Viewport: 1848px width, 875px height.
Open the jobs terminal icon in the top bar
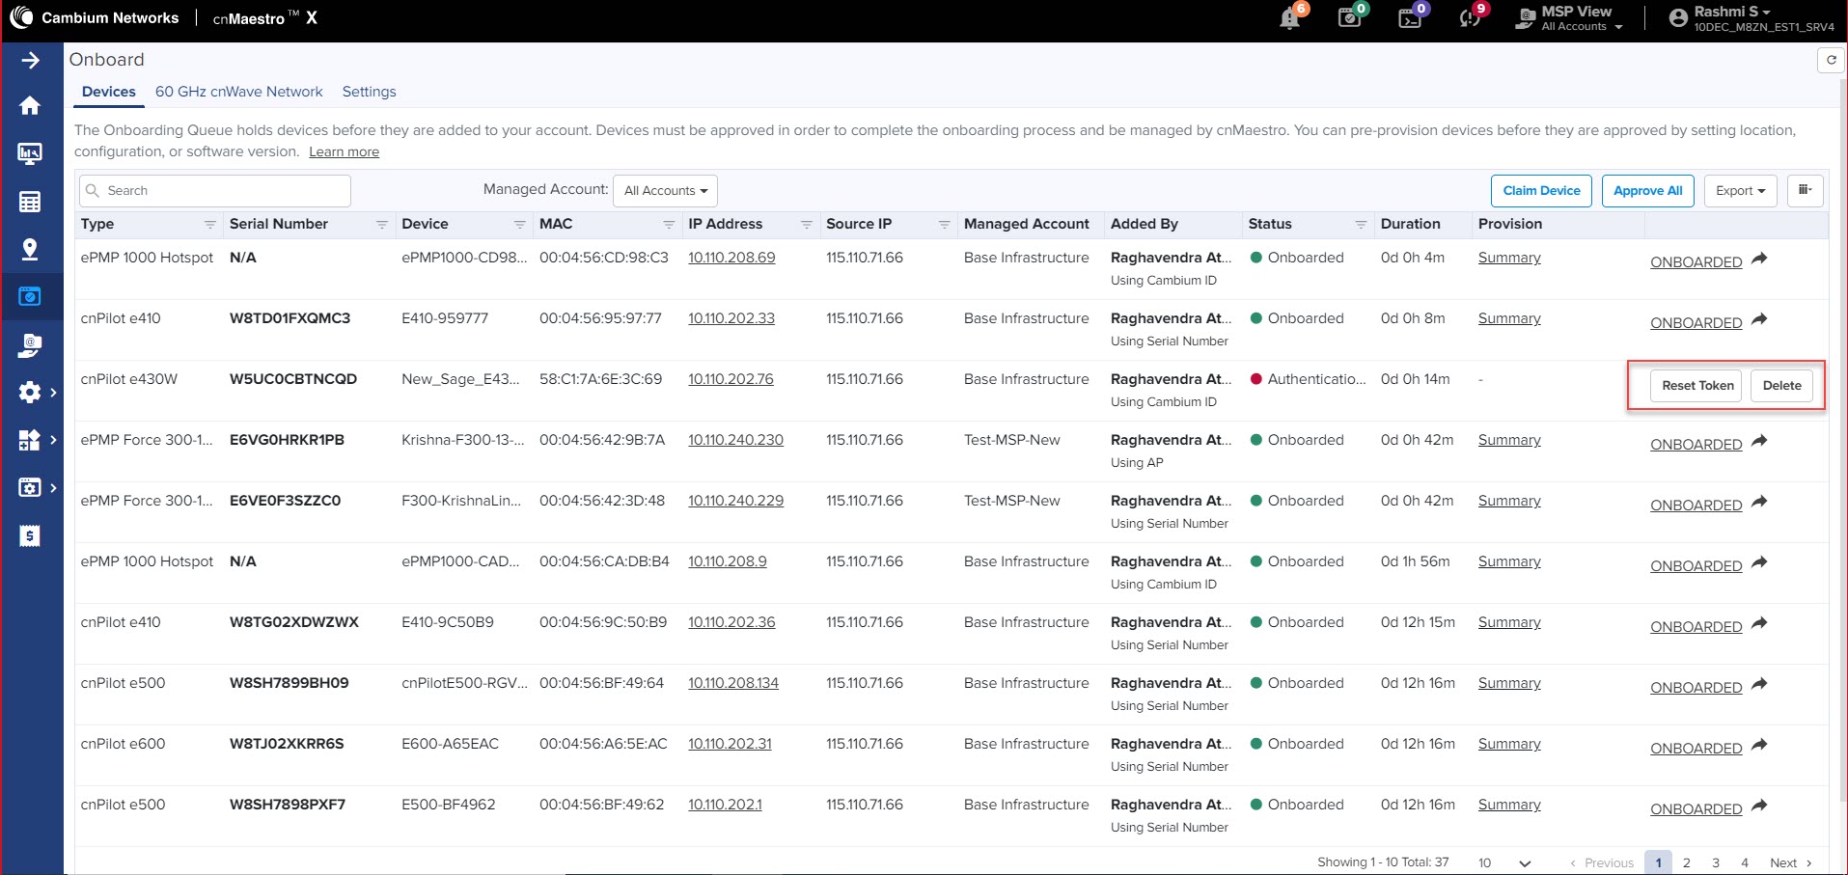[x=1410, y=18]
